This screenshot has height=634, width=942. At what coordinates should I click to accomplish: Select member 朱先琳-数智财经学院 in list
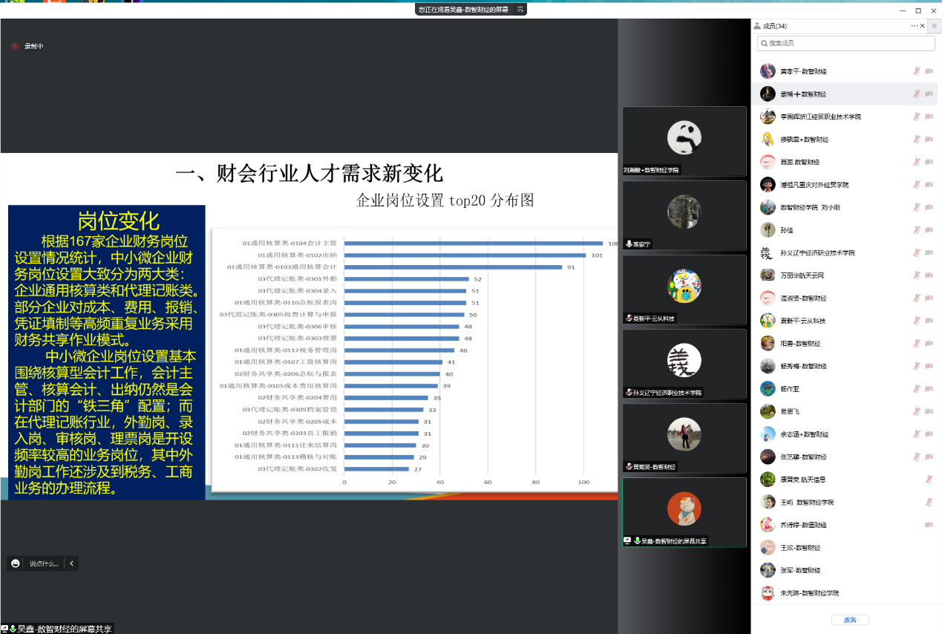pyautogui.click(x=809, y=593)
